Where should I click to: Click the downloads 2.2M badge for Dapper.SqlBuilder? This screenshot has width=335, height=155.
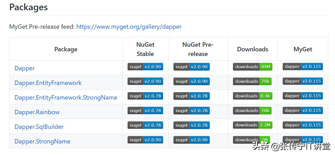(253, 125)
